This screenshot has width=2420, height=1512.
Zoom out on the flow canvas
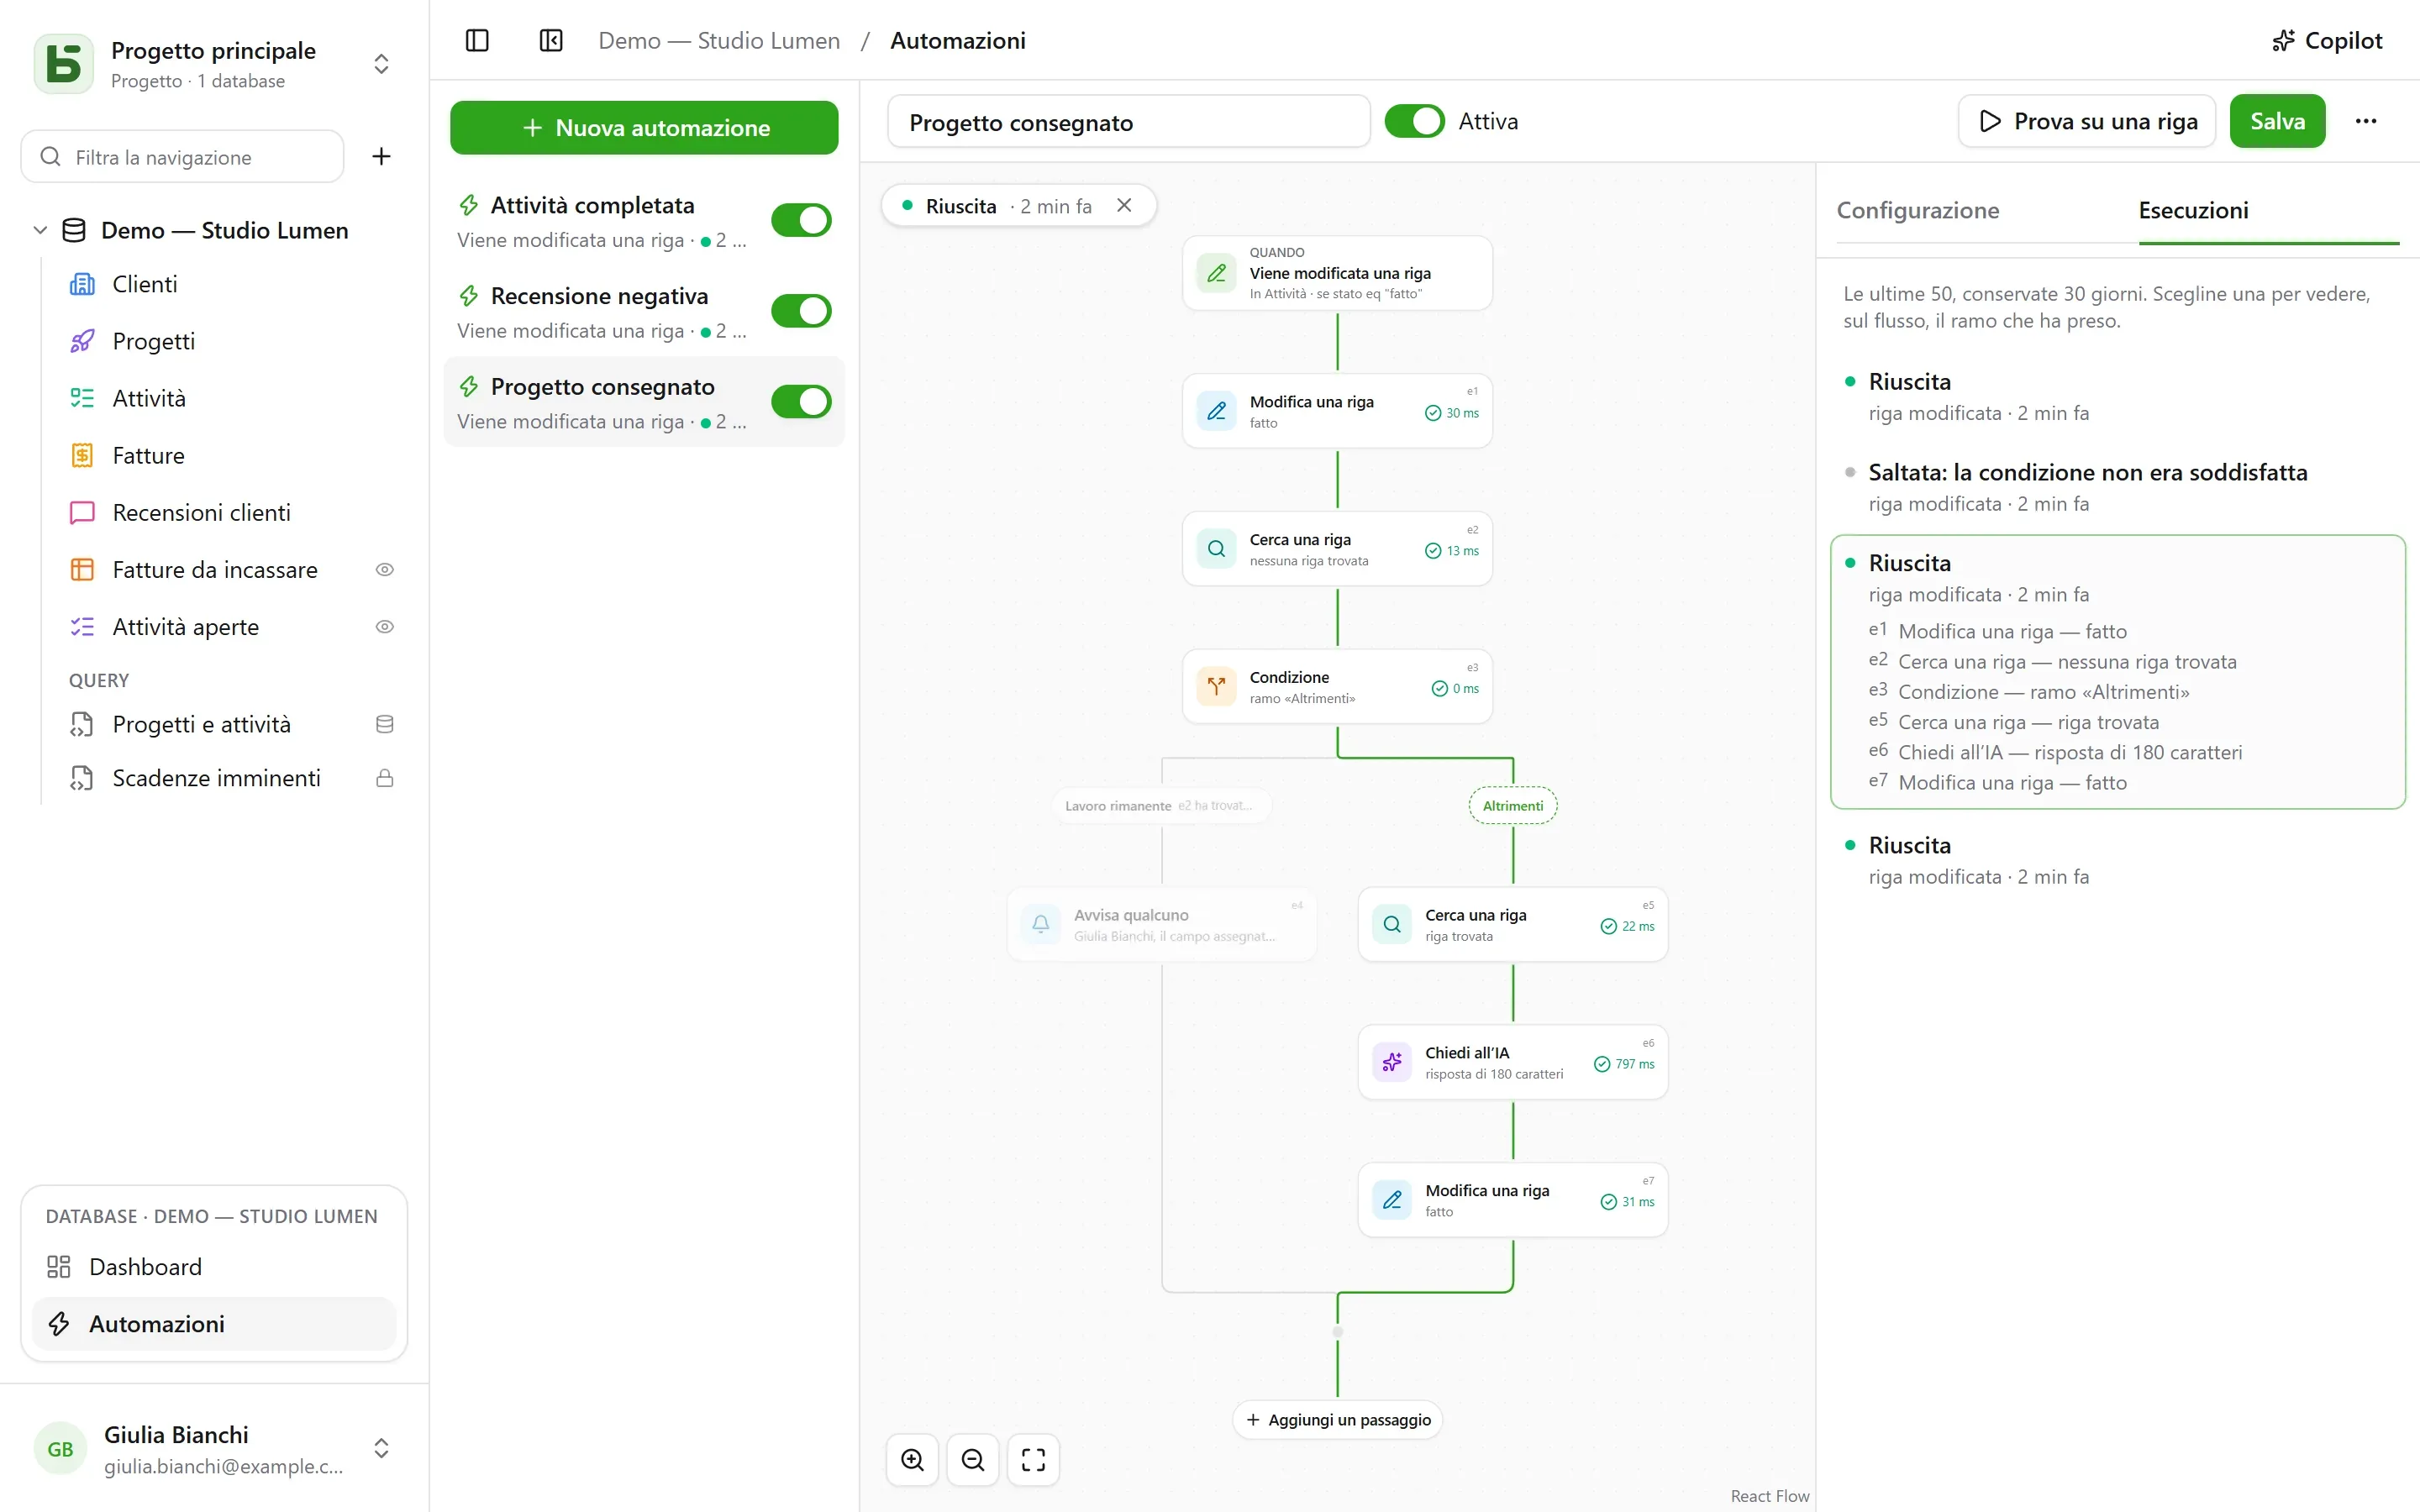coord(973,1459)
